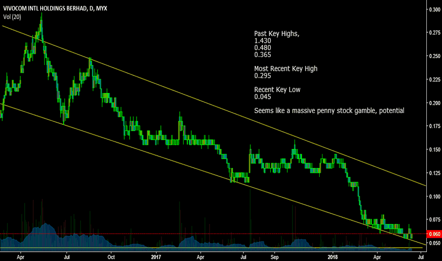Image resolution: width=442 pixels, height=261 pixels.
Task: Click the 0.175 price axis label
Action: (435, 126)
